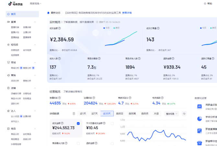Uncheck the 成交金额 ¥244,552.73 checkbox
Viewport: 217px width, 146px height.
click(x=78, y=123)
